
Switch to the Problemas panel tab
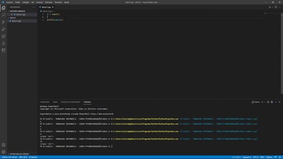coord(45,102)
